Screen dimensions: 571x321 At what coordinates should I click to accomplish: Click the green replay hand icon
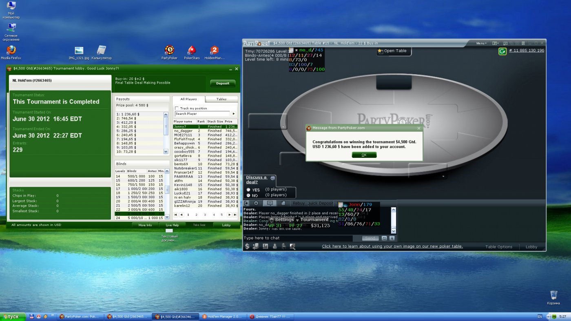(x=502, y=51)
